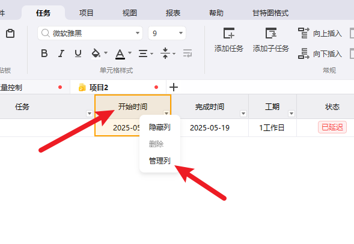The image size is (354, 244).
Task: Select 隐藏列 in the context menu
Action: tap(160, 127)
